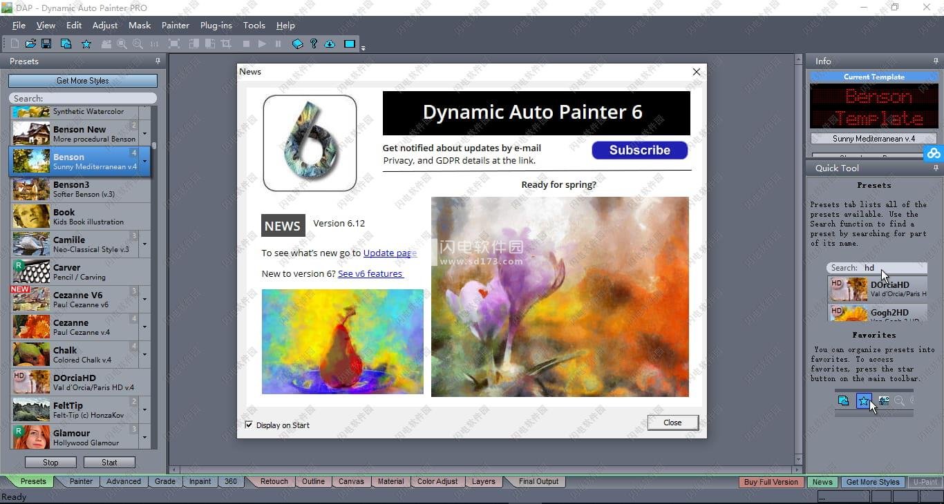This screenshot has height=504, width=944.
Task: Click the zoom out magnifier icon
Action: click(x=138, y=43)
